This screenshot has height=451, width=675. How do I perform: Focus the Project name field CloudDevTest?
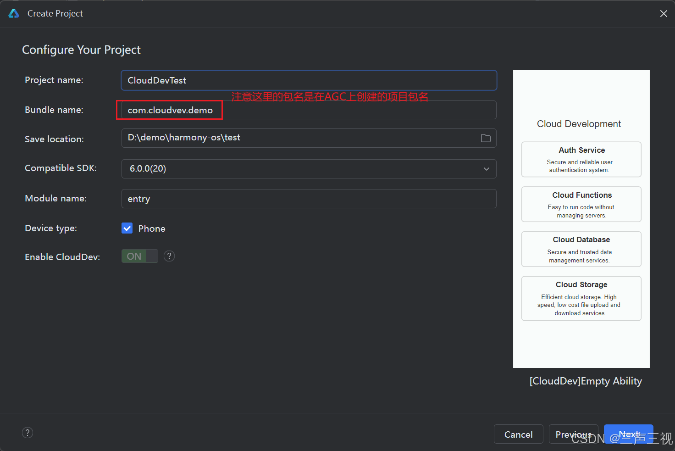pos(309,80)
